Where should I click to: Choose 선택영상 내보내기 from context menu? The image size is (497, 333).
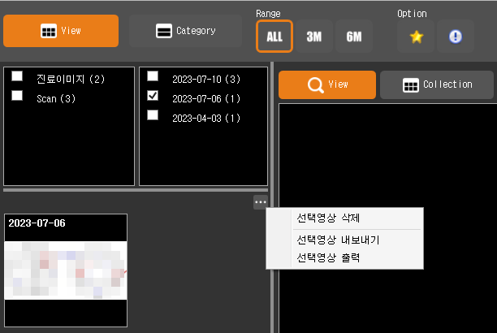pos(338,240)
